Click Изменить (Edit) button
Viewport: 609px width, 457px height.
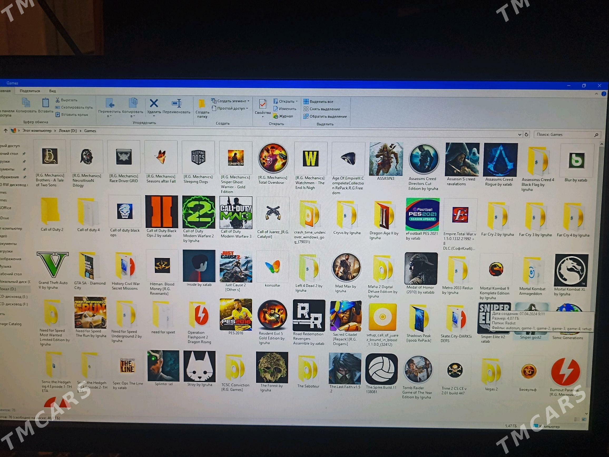285,109
